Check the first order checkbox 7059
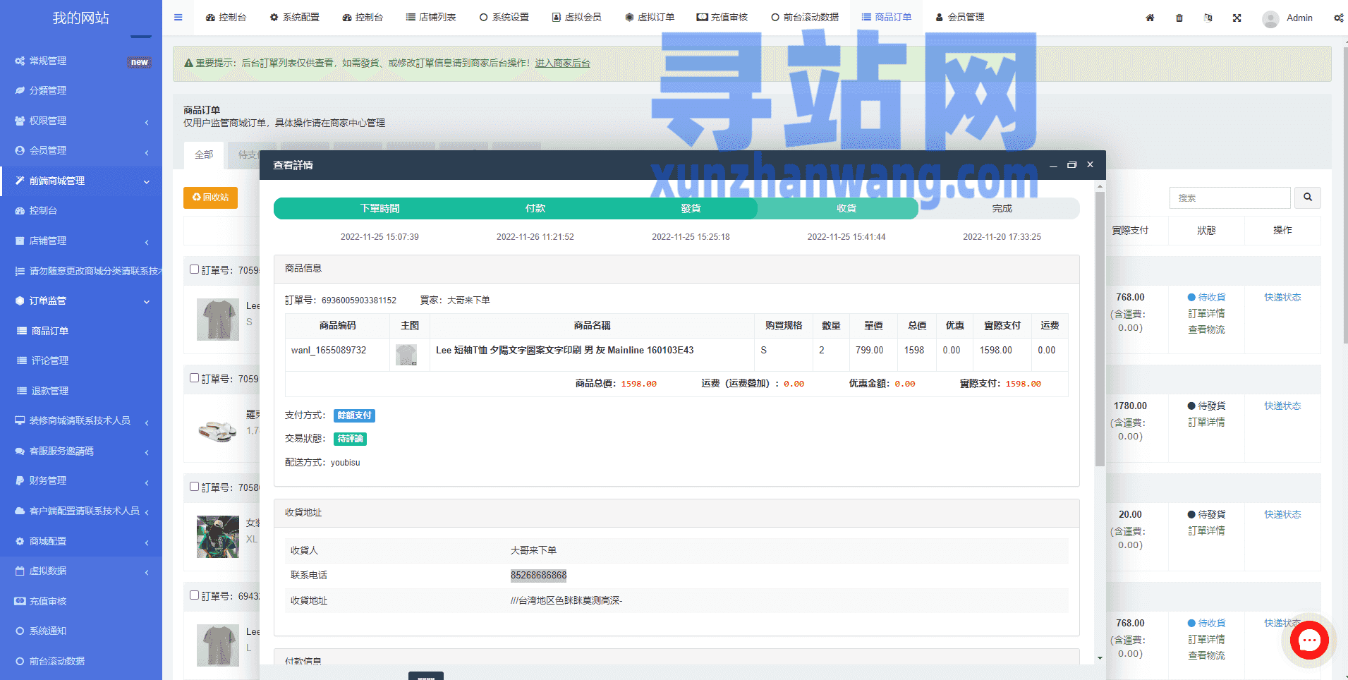Screen dimensions: 1348x680 [194, 269]
